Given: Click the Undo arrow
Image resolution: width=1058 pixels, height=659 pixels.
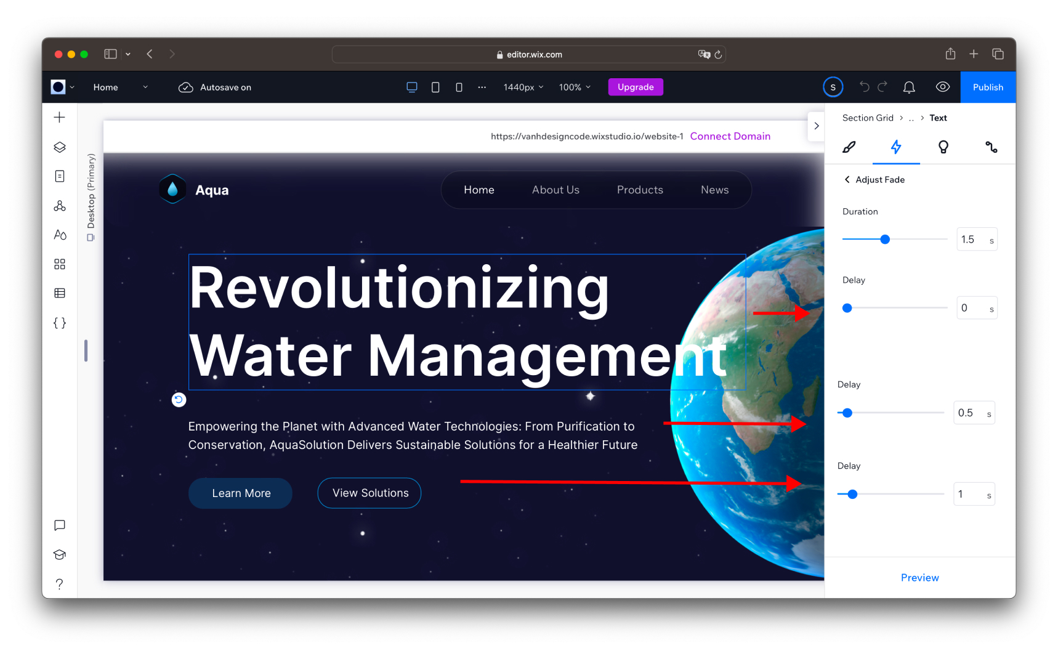Looking at the screenshot, I should coord(865,87).
